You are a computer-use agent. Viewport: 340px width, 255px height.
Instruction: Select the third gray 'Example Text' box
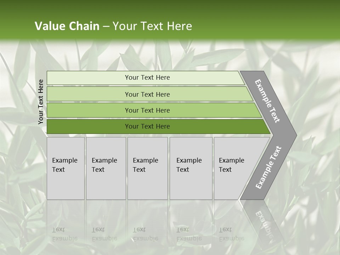[x=147, y=168]
